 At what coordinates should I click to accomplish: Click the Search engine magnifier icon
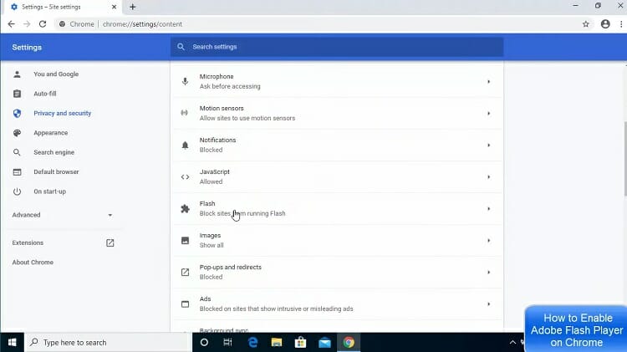(x=17, y=152)
